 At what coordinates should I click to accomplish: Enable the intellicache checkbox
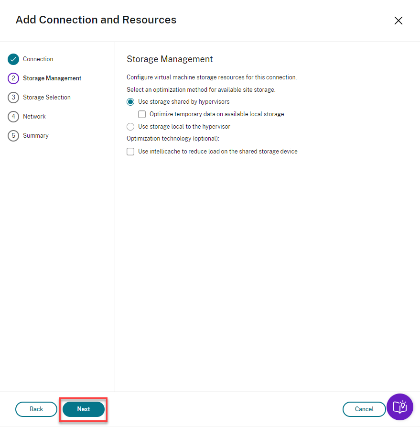tap(130, 152)
